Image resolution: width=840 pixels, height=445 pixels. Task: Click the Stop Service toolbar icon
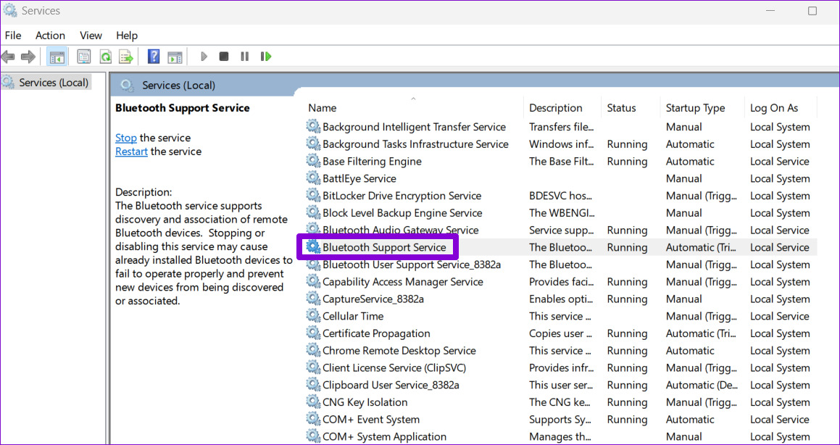point(224,57)
